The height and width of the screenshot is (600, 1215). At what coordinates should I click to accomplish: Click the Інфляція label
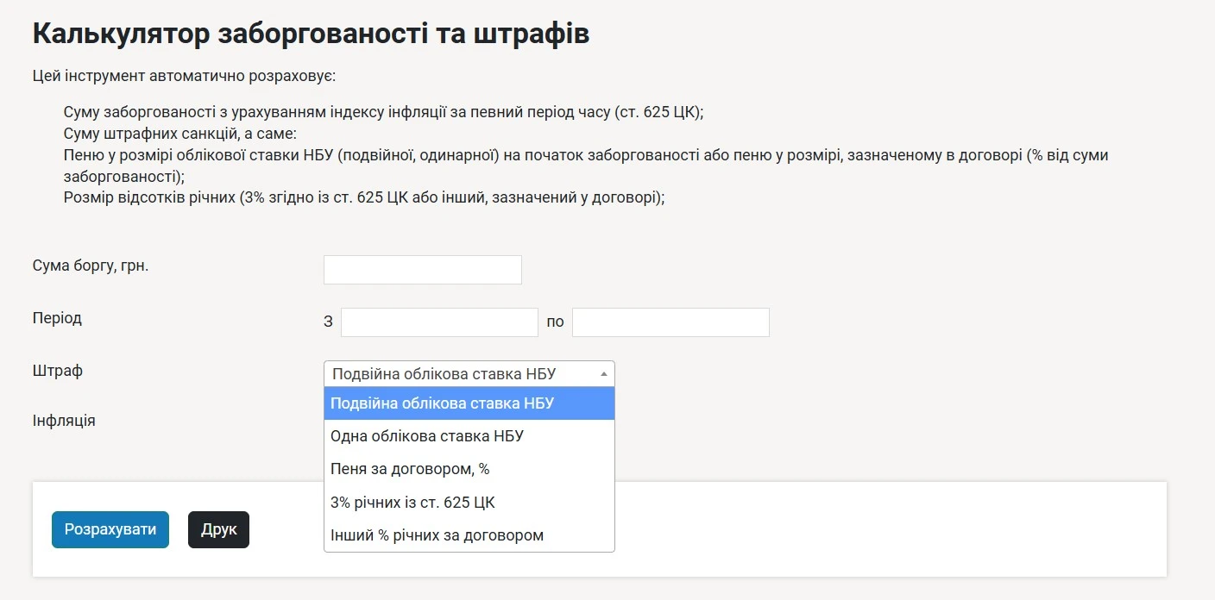(x=64, y=421)
